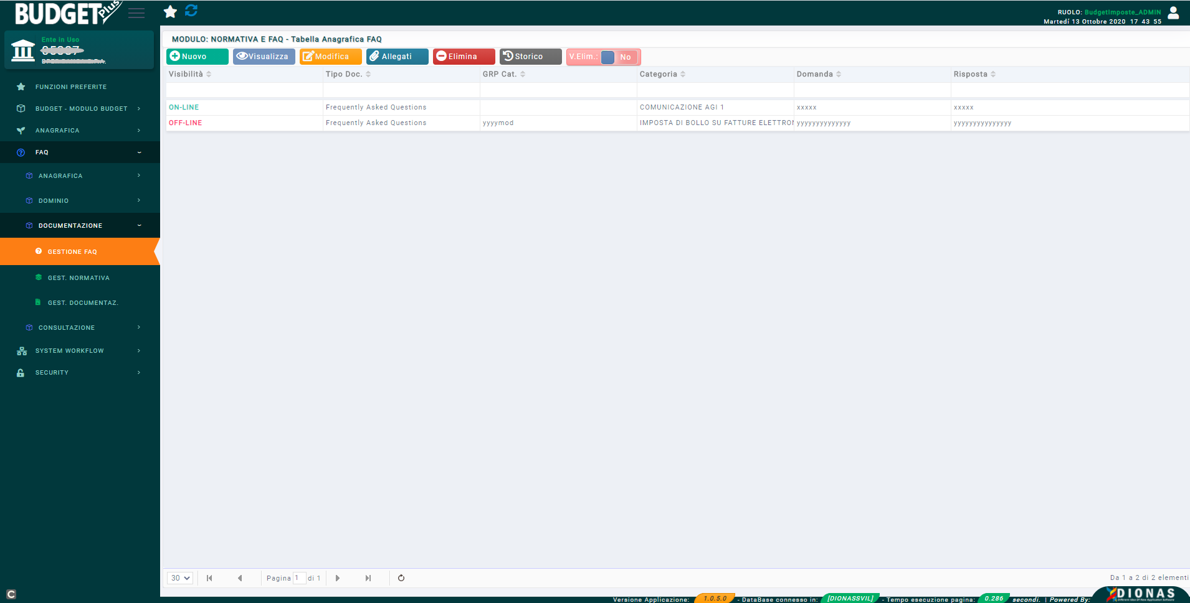Reload the grid with pager refresh icon

[401, 578]
